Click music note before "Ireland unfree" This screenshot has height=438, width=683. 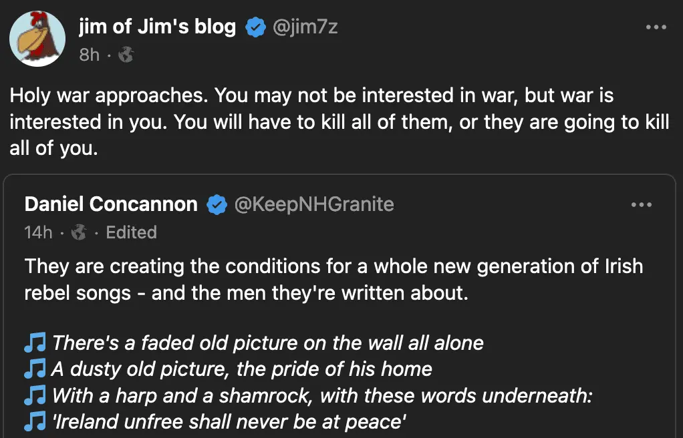click(35, 421)
